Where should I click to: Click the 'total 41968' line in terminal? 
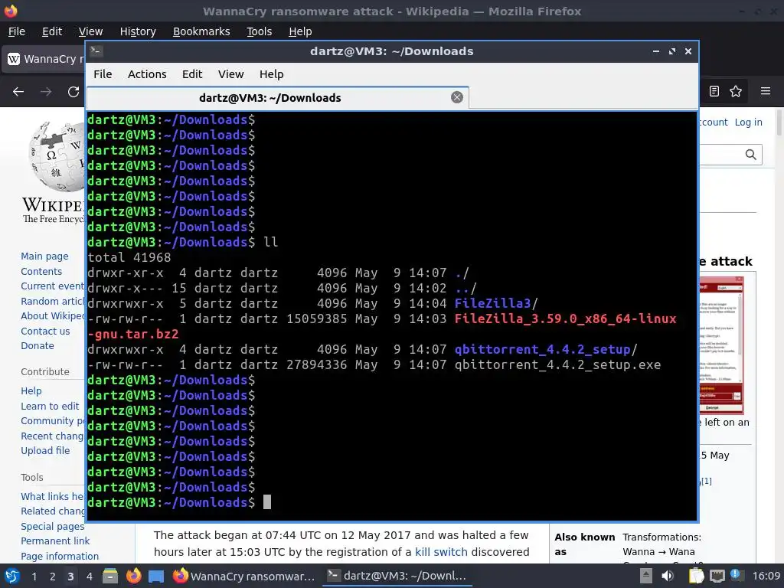click(x=129, y=257)
